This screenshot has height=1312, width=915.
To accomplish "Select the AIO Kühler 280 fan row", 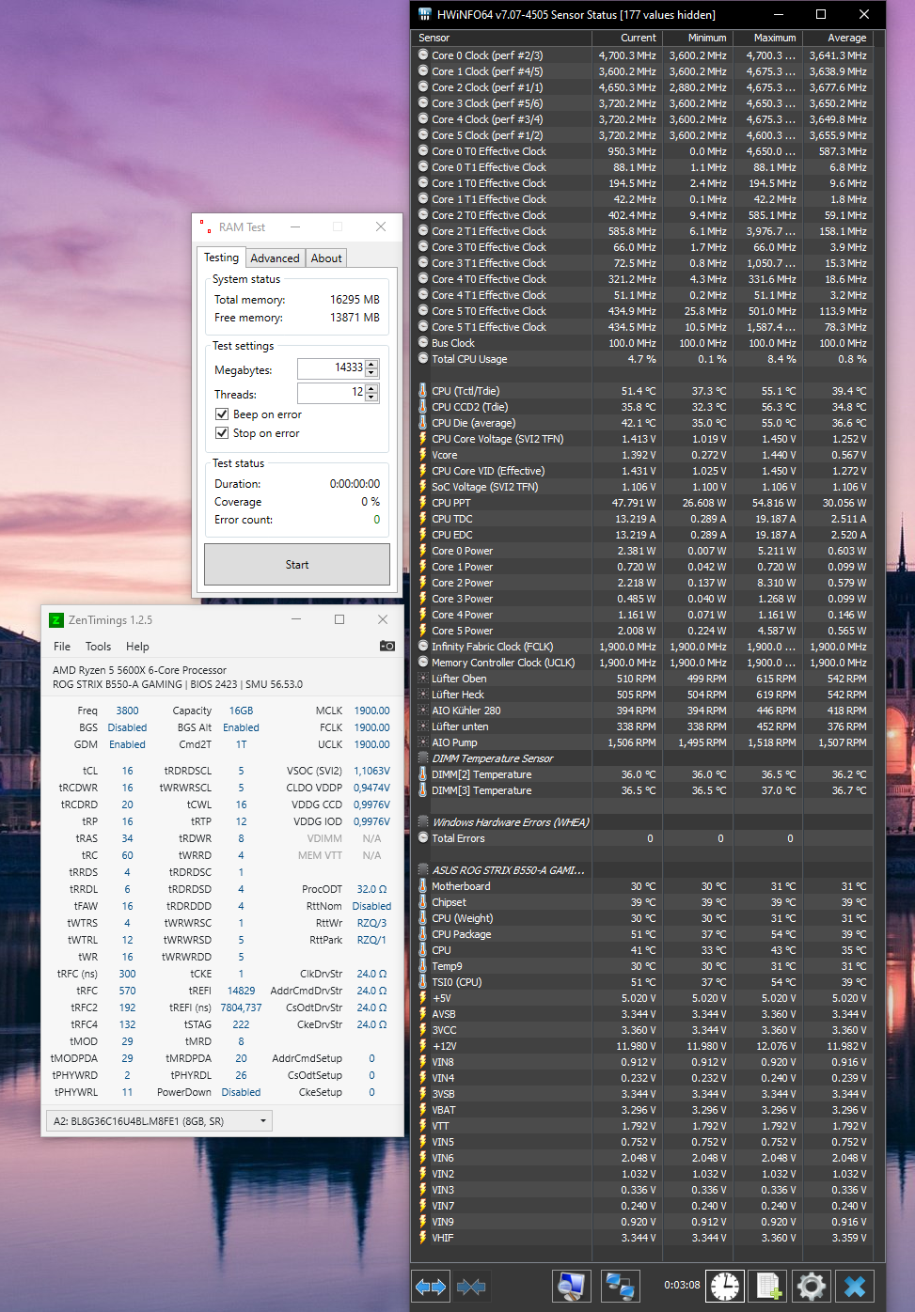I will point(644,711).
